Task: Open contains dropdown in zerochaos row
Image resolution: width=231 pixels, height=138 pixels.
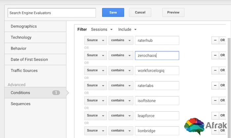Action: click(121, 55)
